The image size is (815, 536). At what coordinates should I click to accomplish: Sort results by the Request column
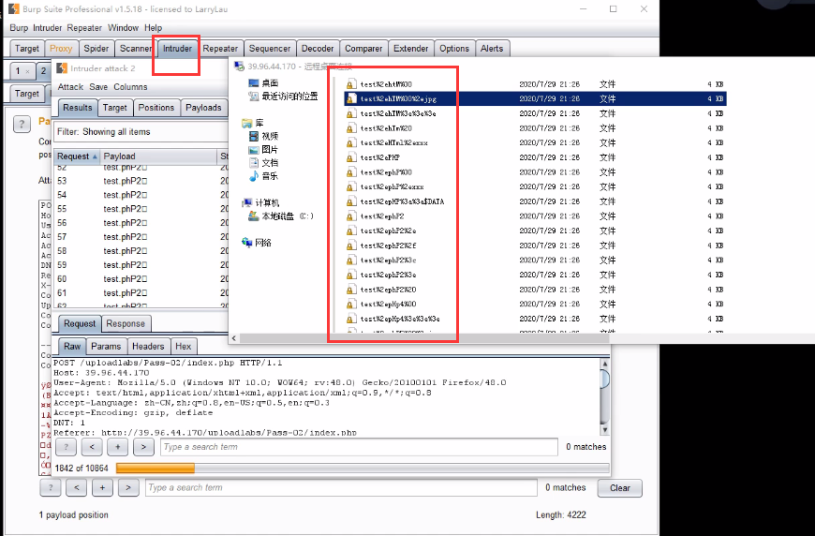coord(77,156)
